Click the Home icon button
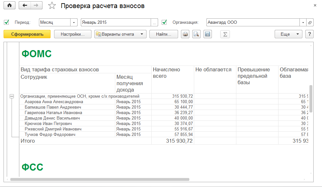Viewport: 322px width, 187px height. (9, 6)
